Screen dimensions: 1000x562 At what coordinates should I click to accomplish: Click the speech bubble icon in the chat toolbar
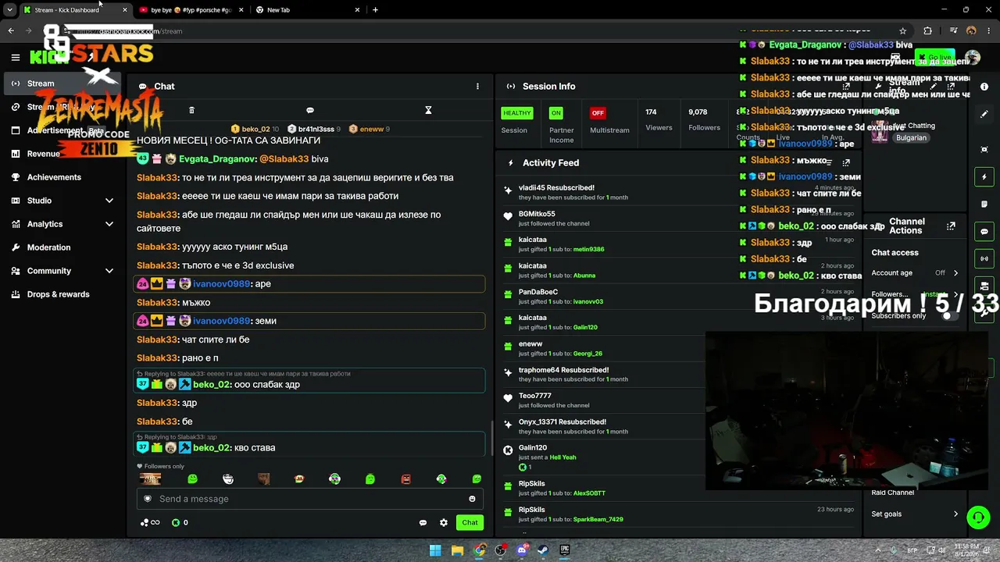310,110
